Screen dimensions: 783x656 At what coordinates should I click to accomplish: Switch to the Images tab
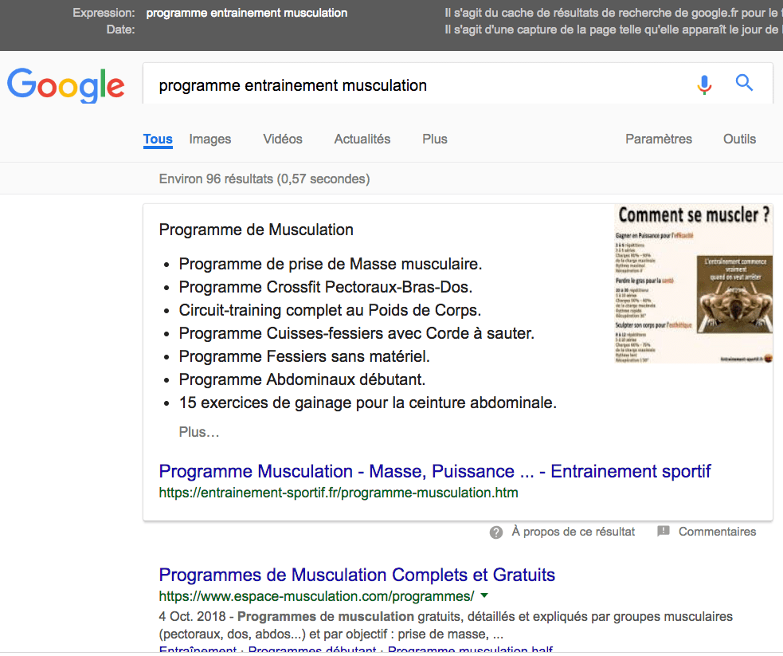pos(210,139)
